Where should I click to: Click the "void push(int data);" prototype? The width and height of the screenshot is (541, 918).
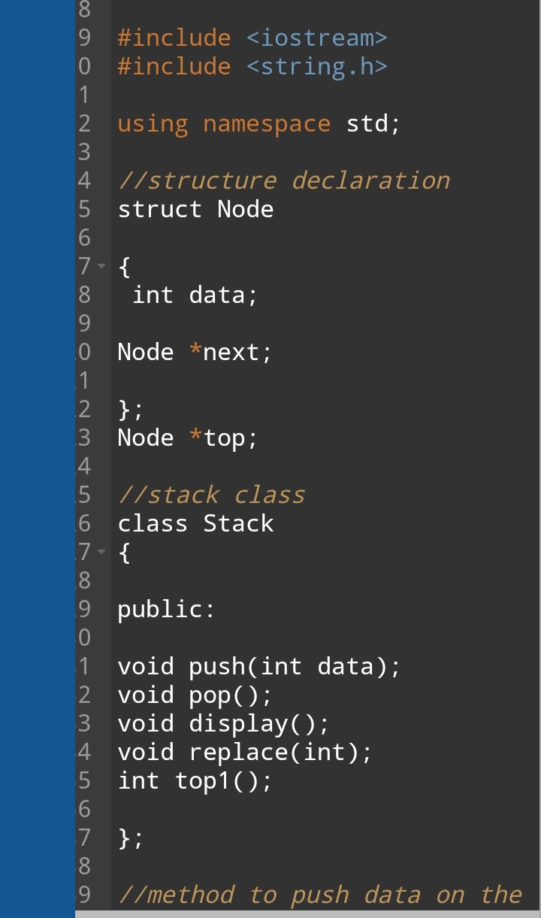[x=259, y=666]
